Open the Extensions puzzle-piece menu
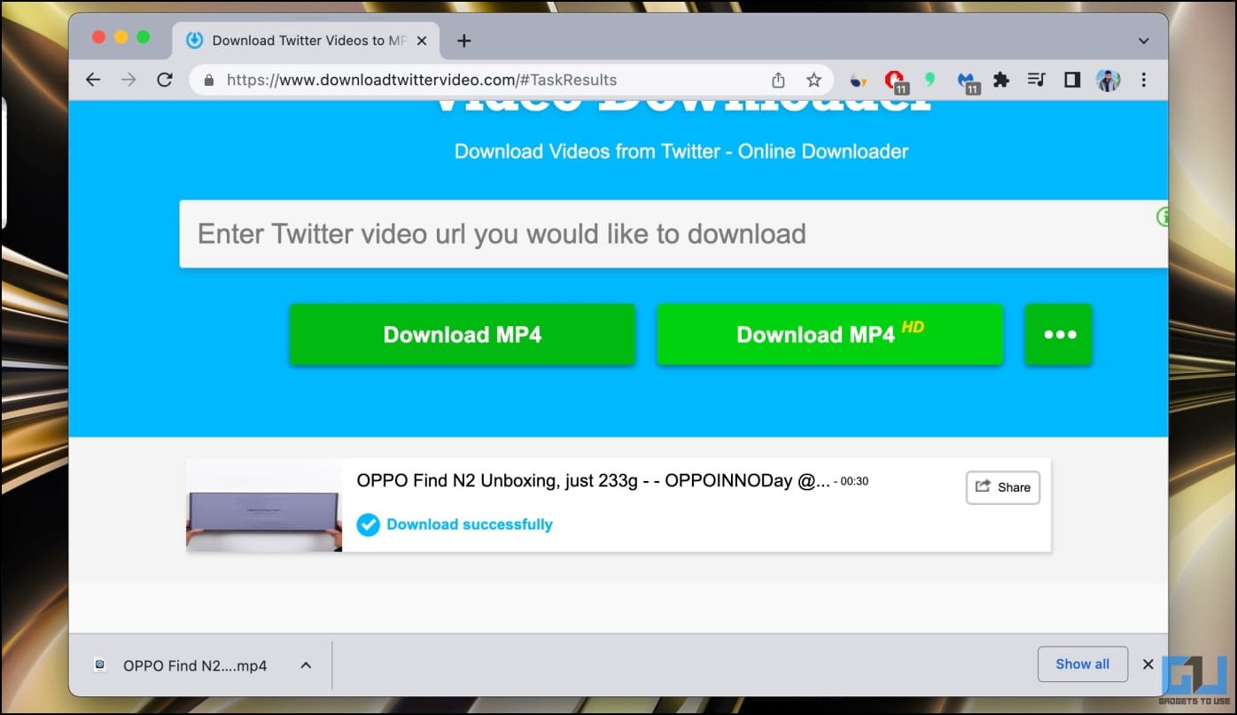This screenshot has width=1237, height=715. click(x=1001, y=80)
